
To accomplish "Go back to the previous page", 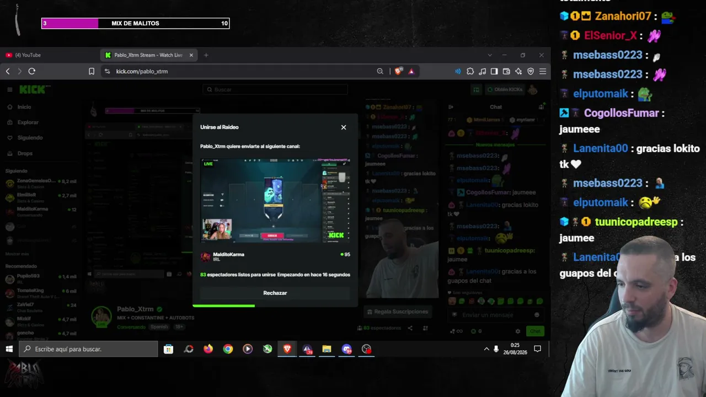I will click(8, 71).
